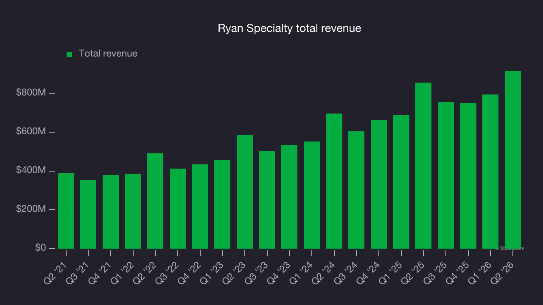This screenshot has height=305, width=543.
Task: Click the Q1 '24 revenue bar
Action: (x=312, y=195)
